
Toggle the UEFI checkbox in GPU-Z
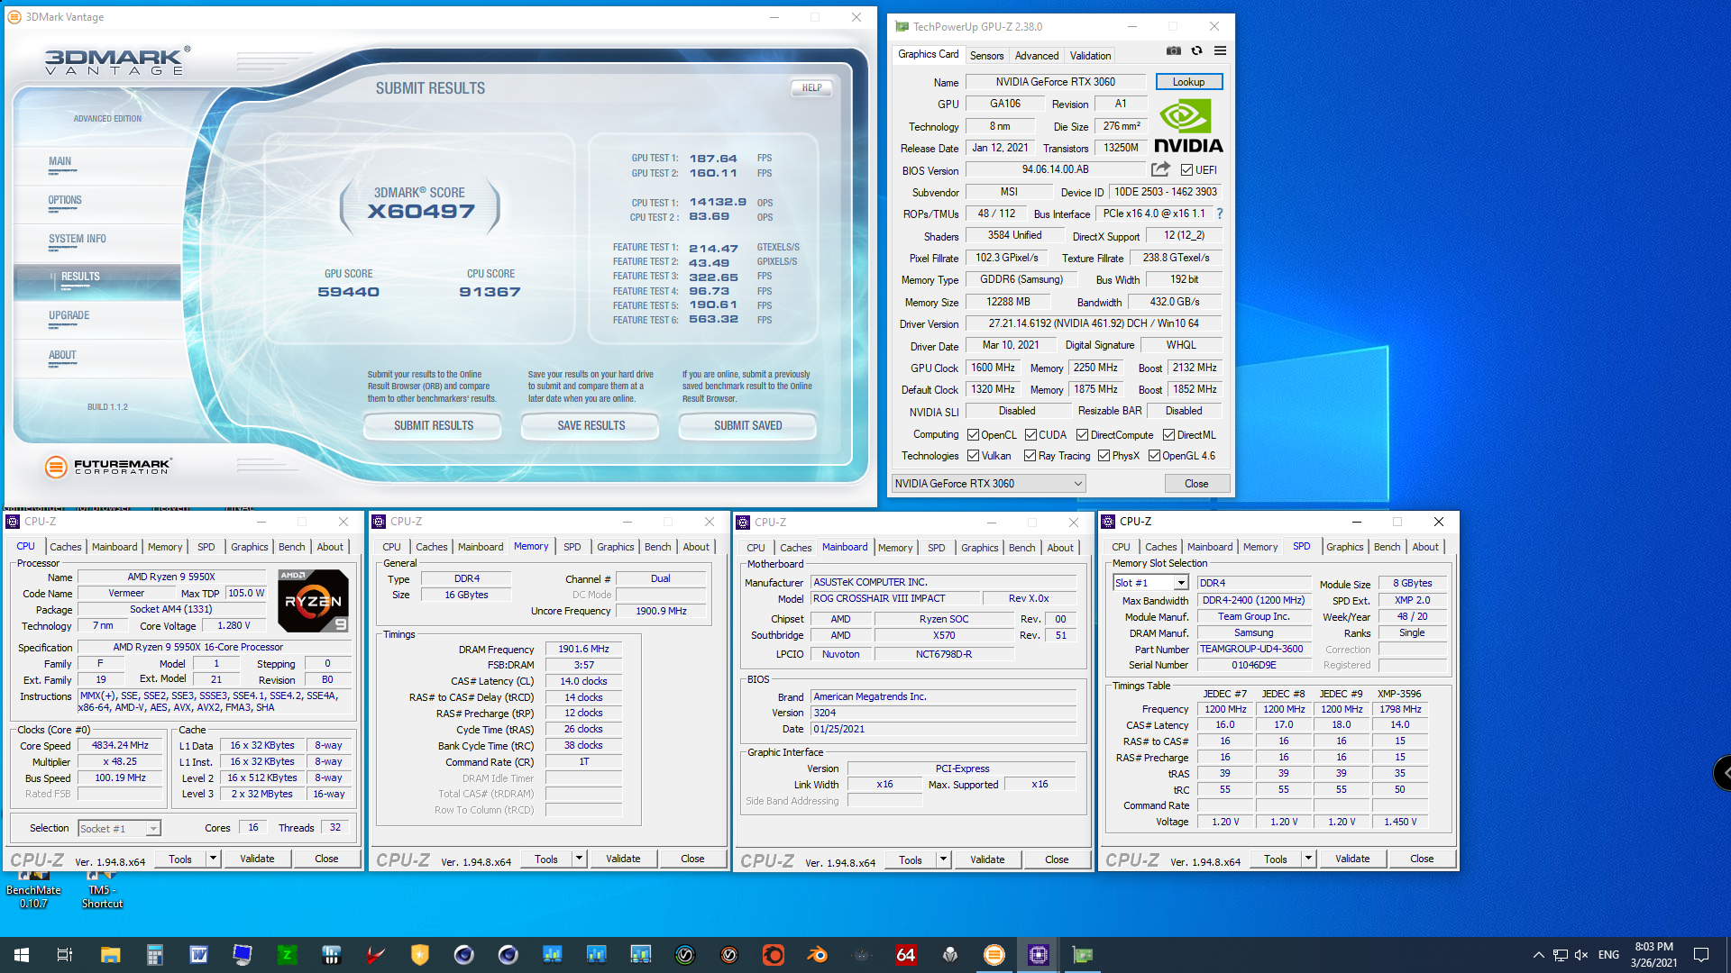click(1186, 170)
